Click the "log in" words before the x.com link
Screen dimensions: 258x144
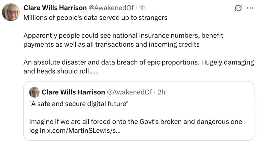(38, 131)
